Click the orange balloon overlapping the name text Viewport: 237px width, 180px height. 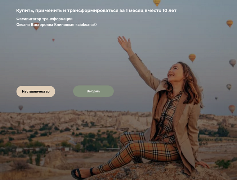click(36, 27)
